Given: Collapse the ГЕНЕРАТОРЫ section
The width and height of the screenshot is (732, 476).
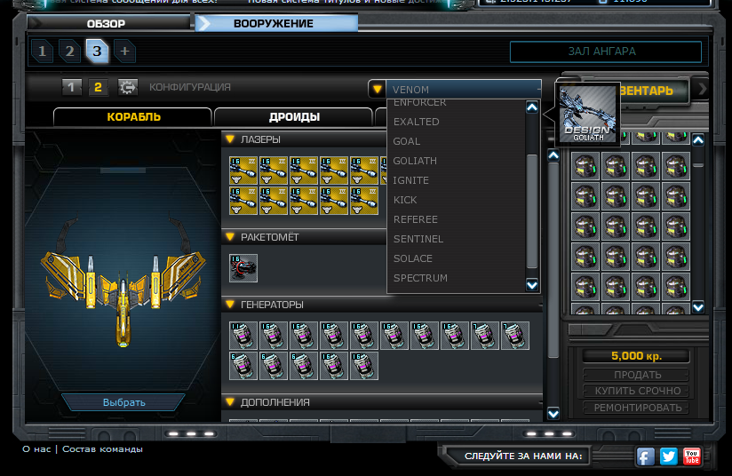Looking at the screenshot, I should coord(230,305).
